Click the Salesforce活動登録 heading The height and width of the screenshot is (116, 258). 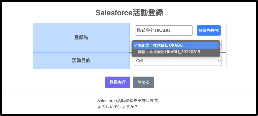click(129, 13)
